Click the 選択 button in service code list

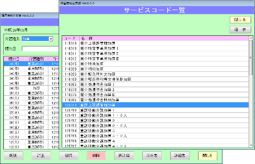[x=240, y=29]
